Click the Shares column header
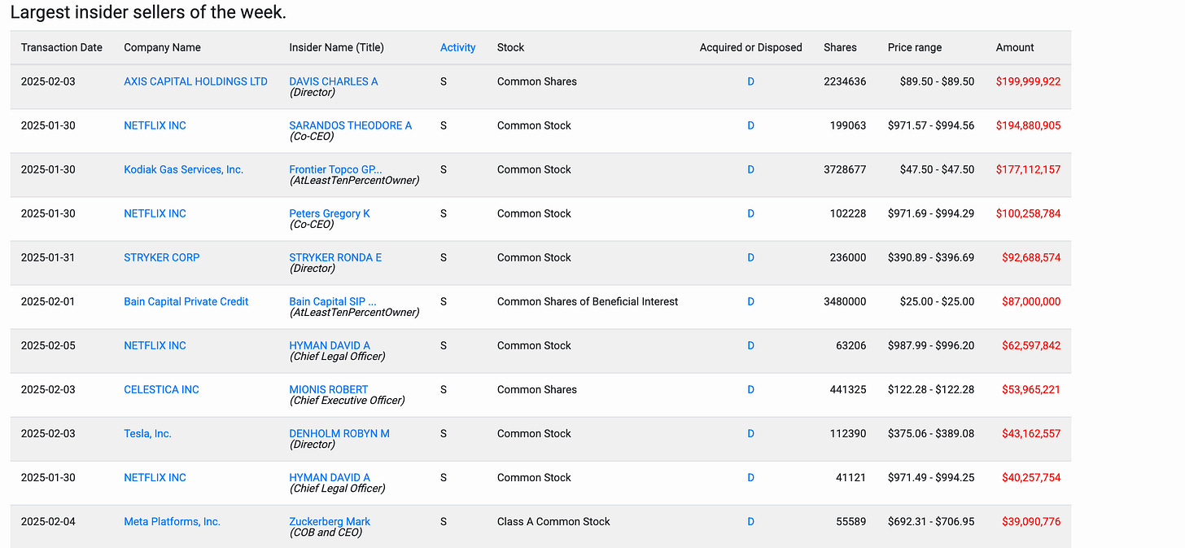Viewport: 1185px width, 548px height. pos(840,47)
